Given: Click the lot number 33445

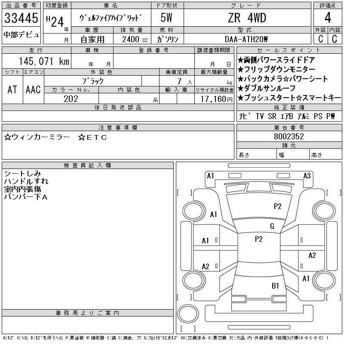Looking at the screenshot, I should (21, 18).
